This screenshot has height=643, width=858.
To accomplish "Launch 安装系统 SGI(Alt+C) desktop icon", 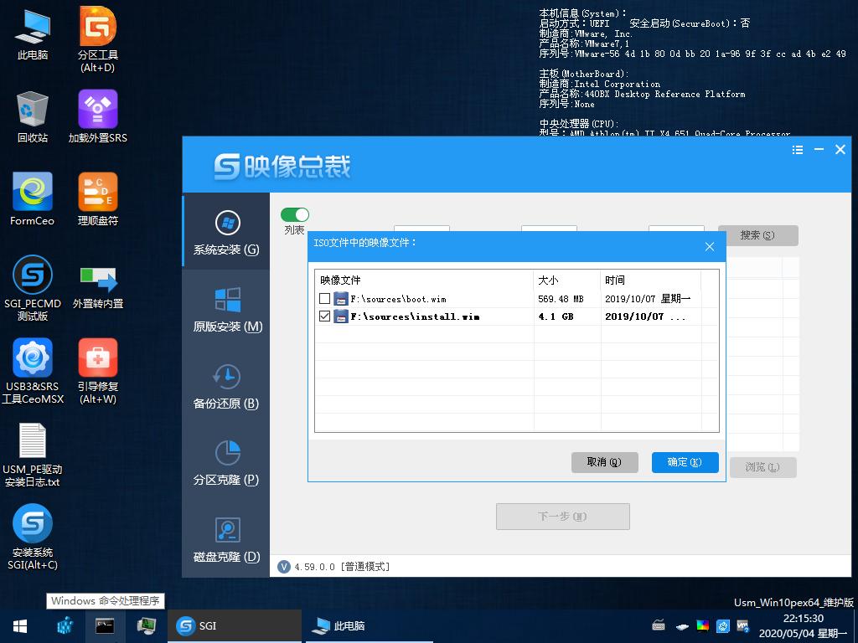I will 33,537.
